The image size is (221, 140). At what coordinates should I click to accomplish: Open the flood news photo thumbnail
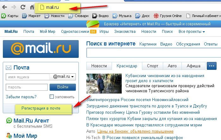[104, 83]
